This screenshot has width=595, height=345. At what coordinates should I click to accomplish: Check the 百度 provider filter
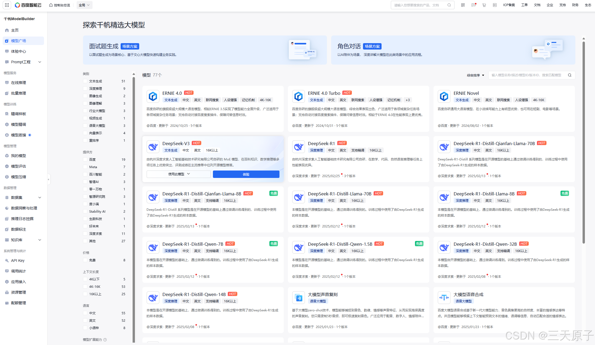(85, 160)
